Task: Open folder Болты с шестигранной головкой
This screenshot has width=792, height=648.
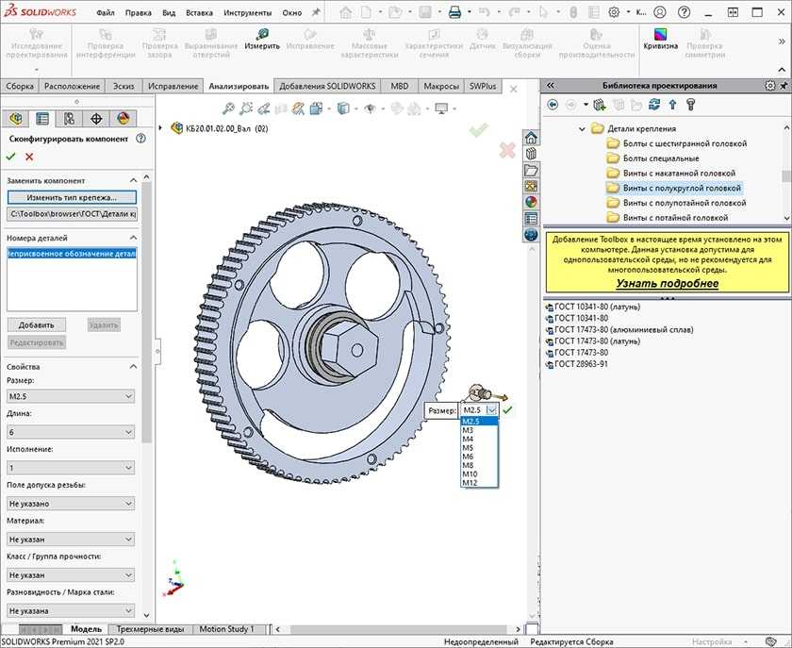Action: 676,143
